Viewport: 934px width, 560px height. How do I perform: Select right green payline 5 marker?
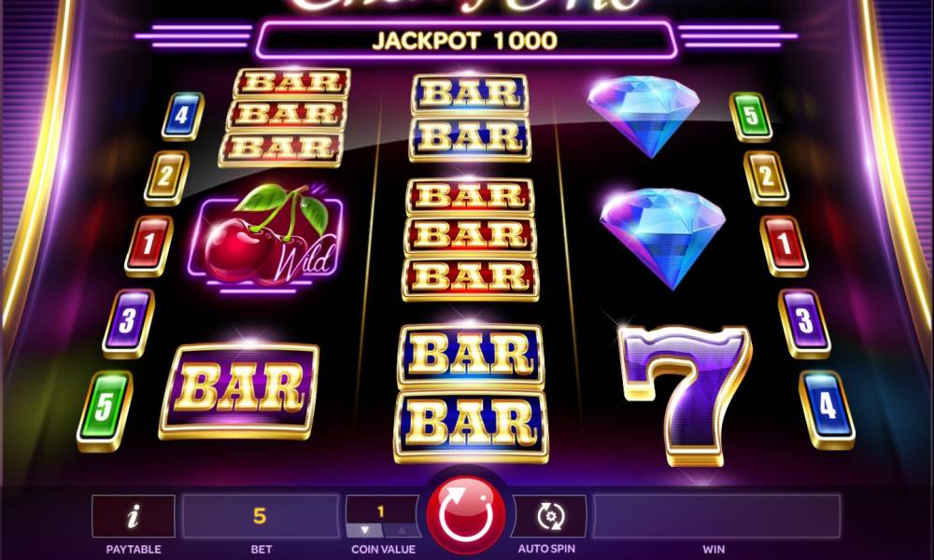pos(751,117)
